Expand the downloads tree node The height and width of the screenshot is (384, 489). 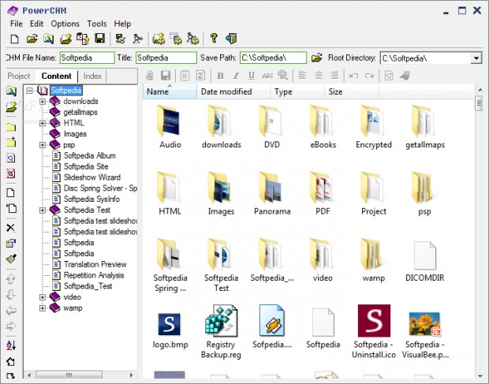coord(43,101)
